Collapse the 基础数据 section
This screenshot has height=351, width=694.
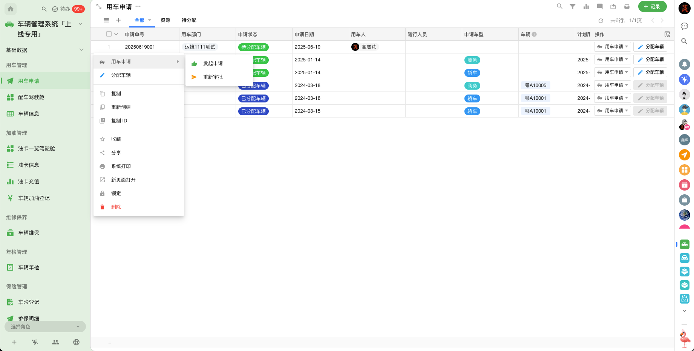81,50
